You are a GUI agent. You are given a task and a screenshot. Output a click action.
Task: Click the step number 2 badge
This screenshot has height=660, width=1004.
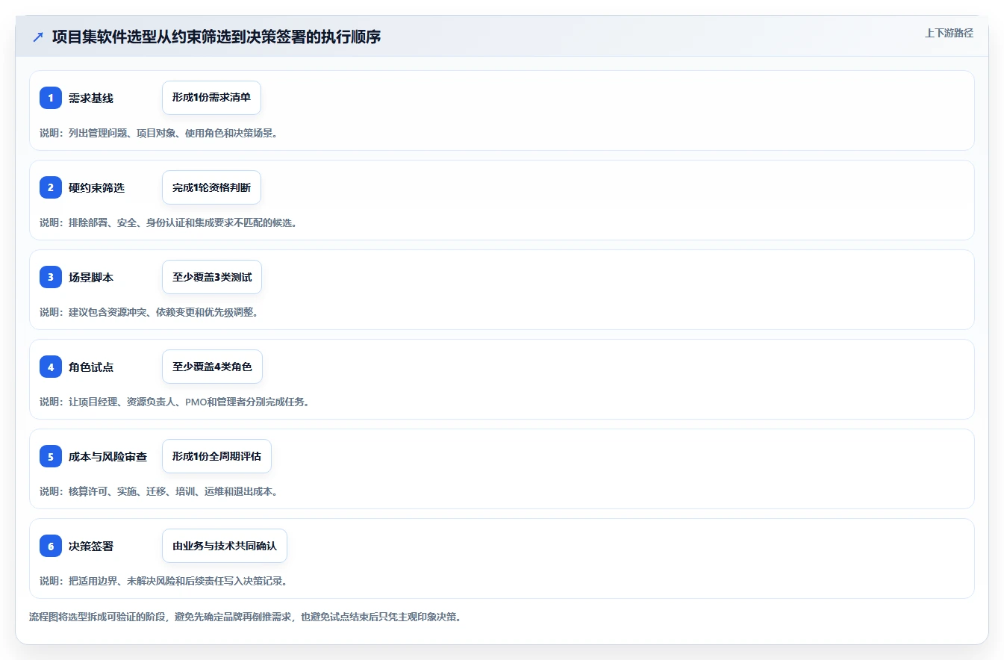pos(51,187)
